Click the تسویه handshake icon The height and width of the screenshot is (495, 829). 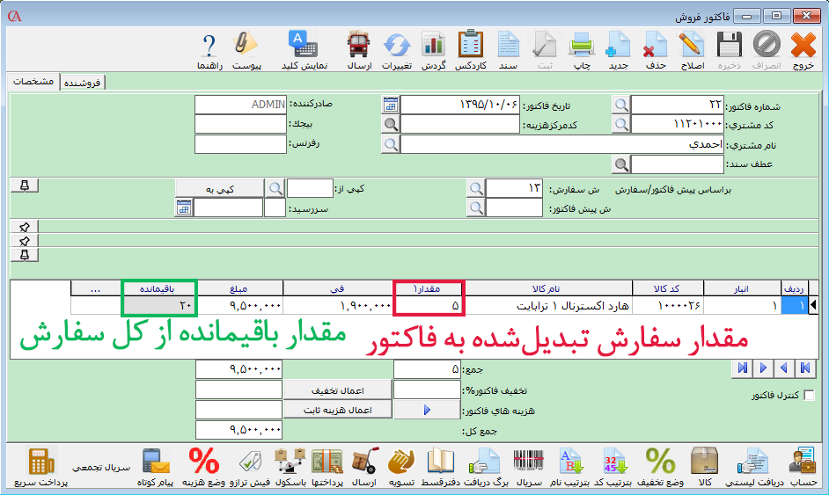point(401,462)
